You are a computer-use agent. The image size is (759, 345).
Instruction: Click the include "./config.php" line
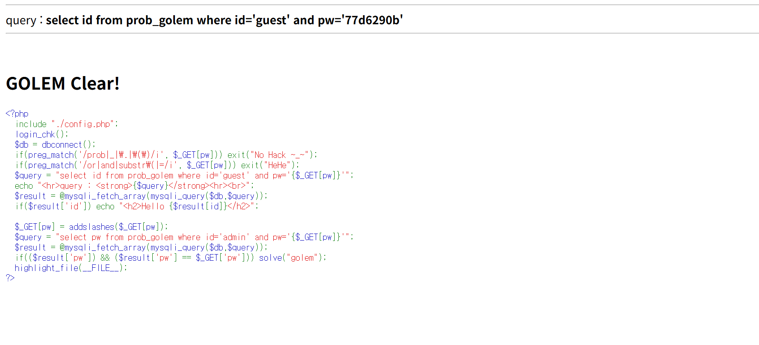click(x=67, y=124)
